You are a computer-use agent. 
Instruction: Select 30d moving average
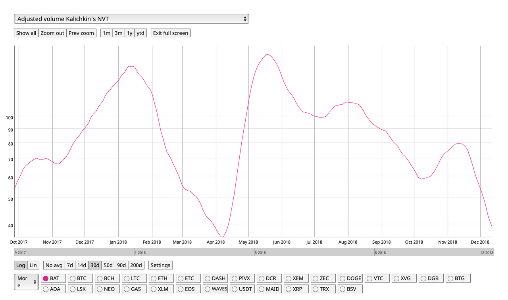tap(95, 265)
